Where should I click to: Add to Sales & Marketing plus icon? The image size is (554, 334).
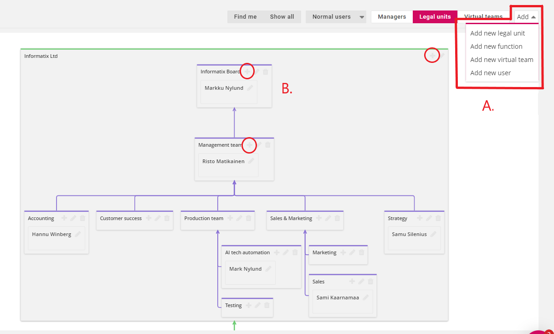tap(319, 218)
